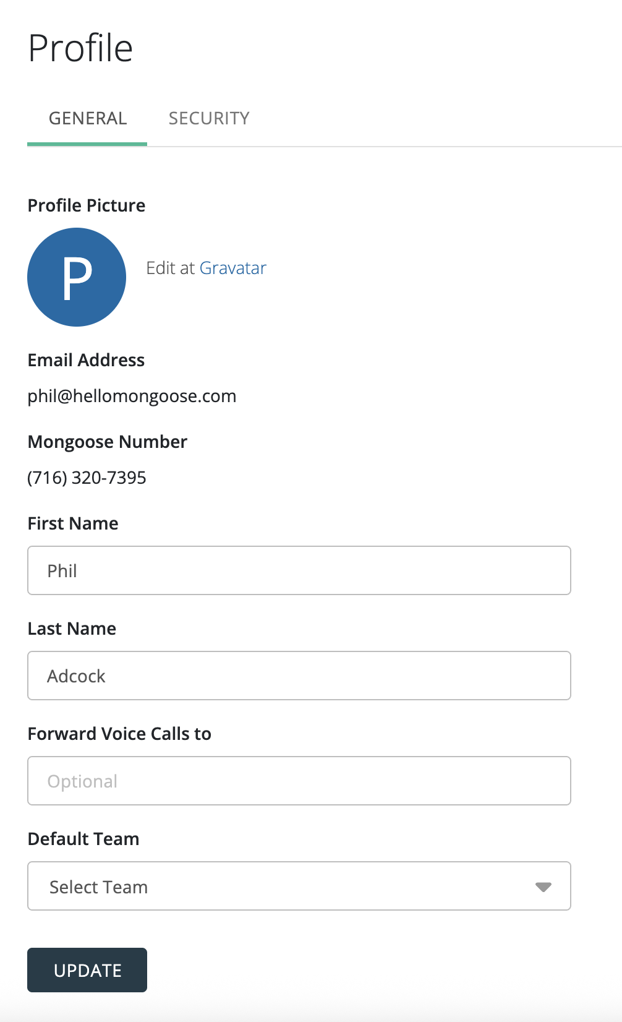This screenshot has width=622, height=1022.
Task: Click the Email Address label
Action: pyautogui.click(x=86, y=360)
